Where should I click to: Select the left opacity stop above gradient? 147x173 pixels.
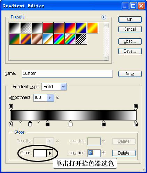pyautogui.click(x=11, y=107)
